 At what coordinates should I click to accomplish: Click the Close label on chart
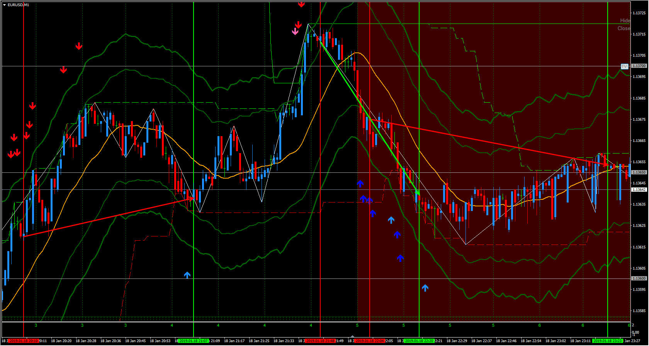624,28
